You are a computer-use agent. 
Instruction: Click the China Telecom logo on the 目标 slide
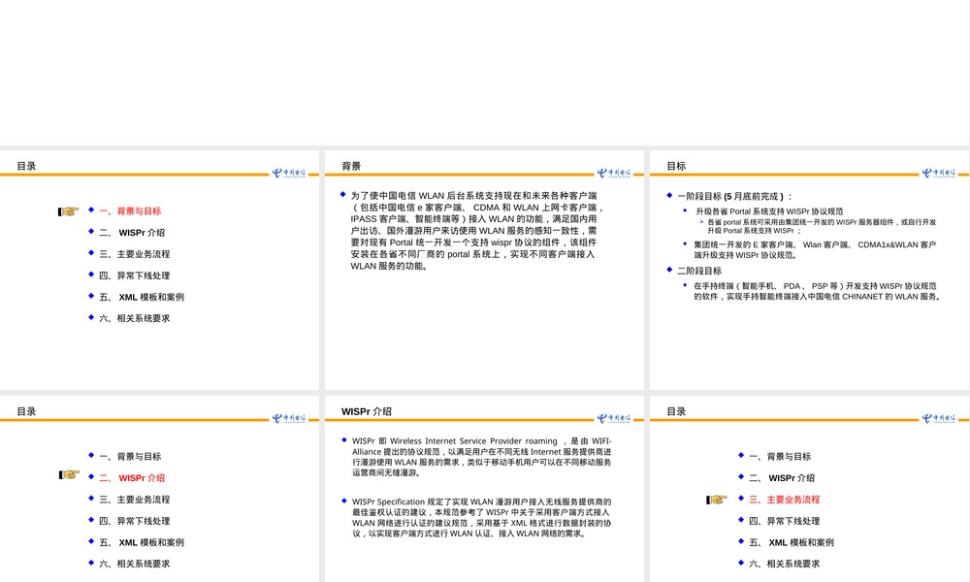[x=938, y=174]
